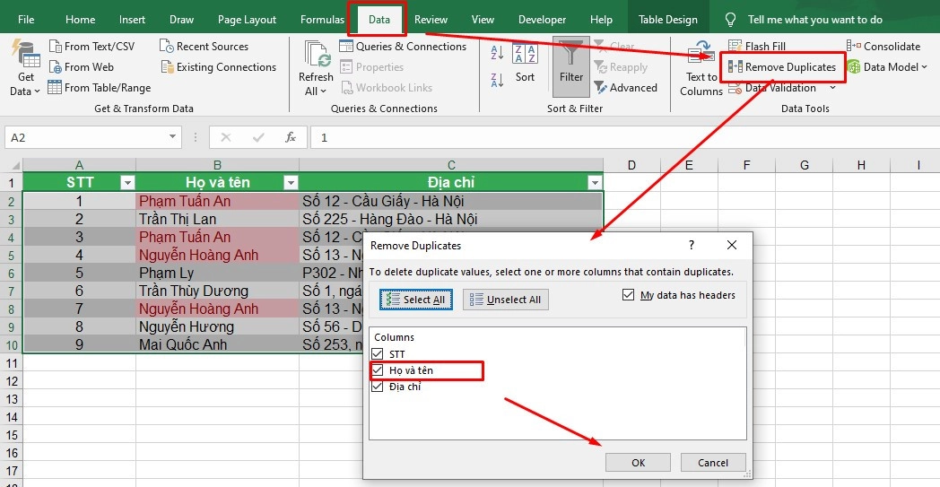
Task: Uncheck the STT column checkbox
Action: 378,354
